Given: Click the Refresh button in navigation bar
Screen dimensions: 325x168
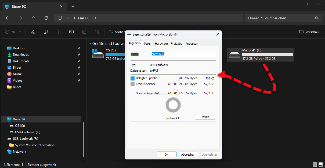Looking at the screenshot, I should click(x=46, y=18).
